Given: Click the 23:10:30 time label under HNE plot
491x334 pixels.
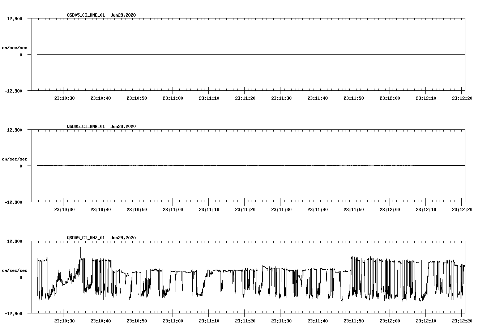Looking at the screenshot, I should tap(64, 98).
